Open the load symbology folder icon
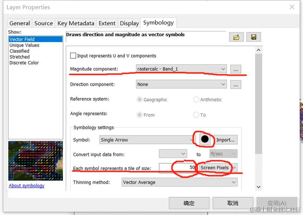 pyautogui.click(x=236, y=37)
